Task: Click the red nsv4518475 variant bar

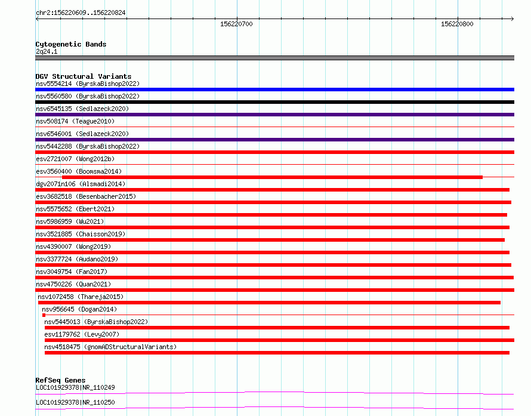Action: 277,353
